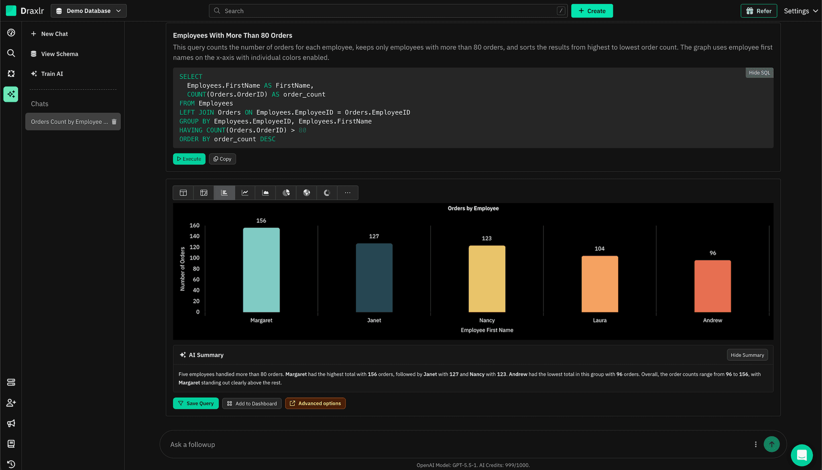Execute the SQL query

189,159
